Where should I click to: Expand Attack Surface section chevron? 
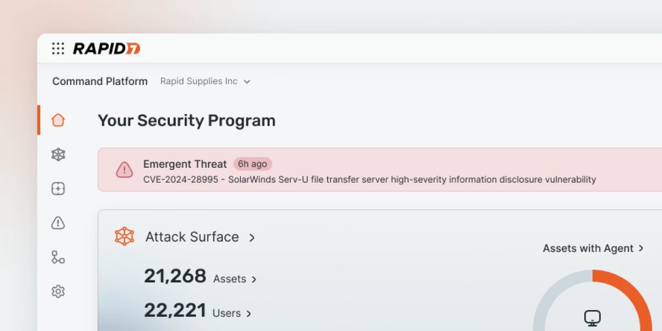click(252, 238)
